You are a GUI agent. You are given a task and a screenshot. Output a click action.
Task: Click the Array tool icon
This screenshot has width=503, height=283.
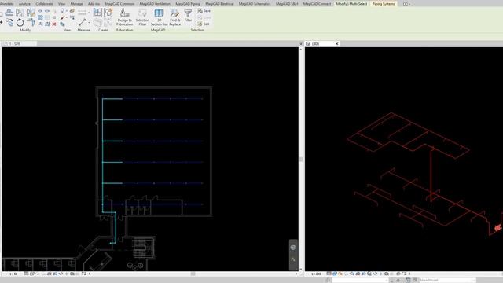[40, 17]
